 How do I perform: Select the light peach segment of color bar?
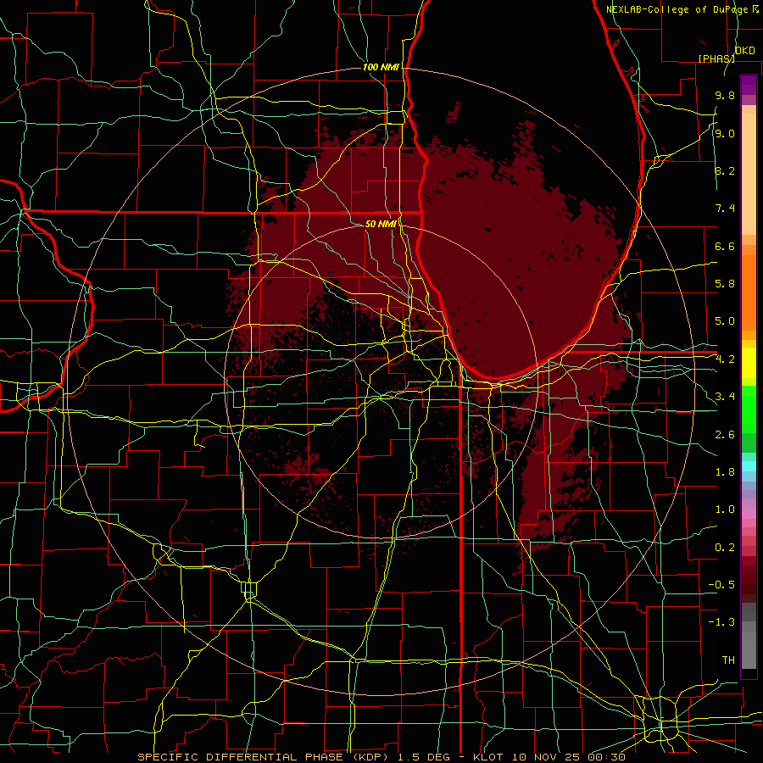point(749,175)
